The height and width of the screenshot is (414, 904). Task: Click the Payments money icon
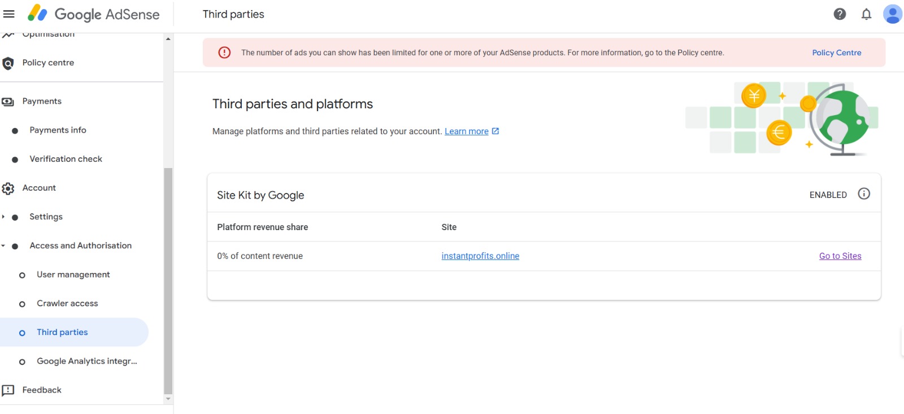8,102
